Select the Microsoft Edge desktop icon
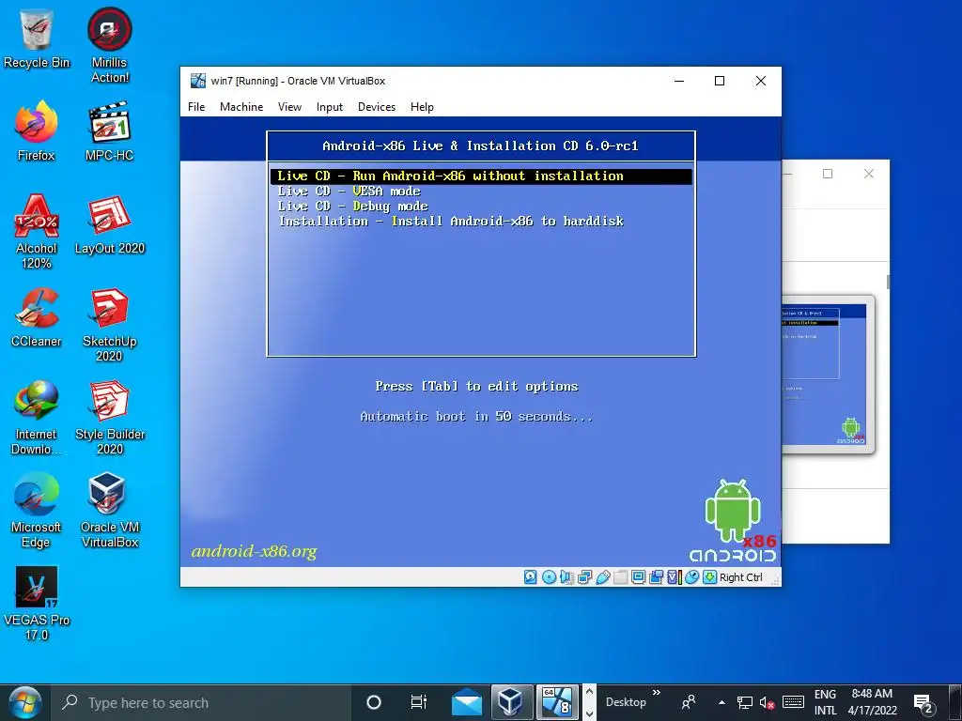The width and height of the screenshot is (962, 721). [37, 511]
